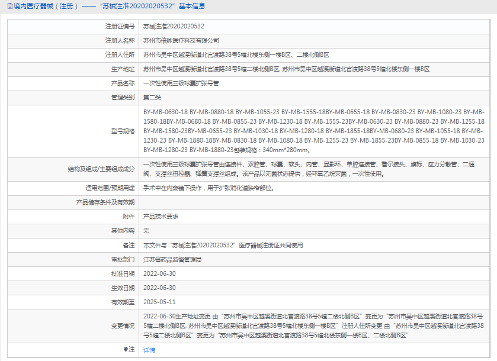The width and height of the screenshot is (497, 361).
Task: Click the 产品名称 label
Action: (123, 83)
